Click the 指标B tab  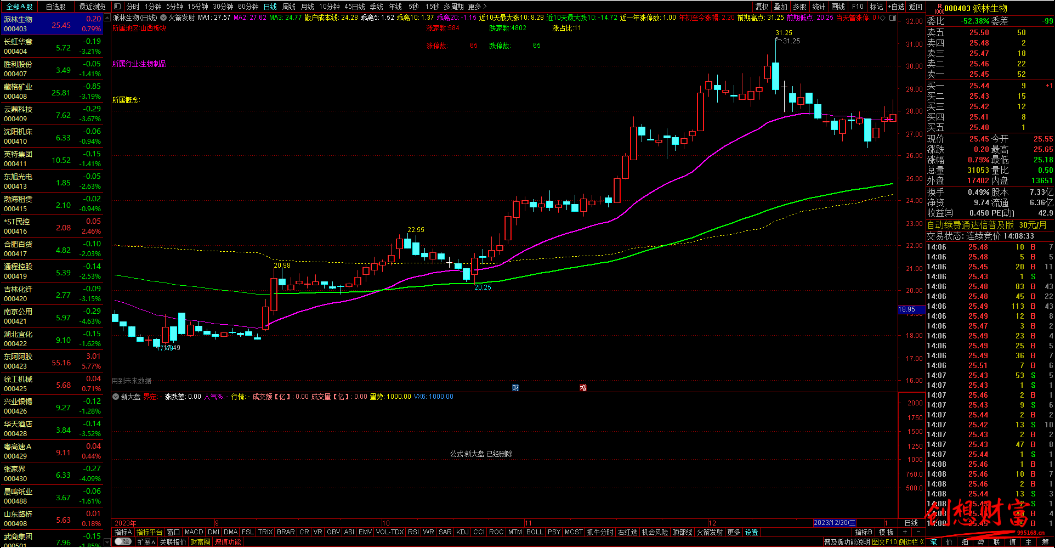click(864, 532)
